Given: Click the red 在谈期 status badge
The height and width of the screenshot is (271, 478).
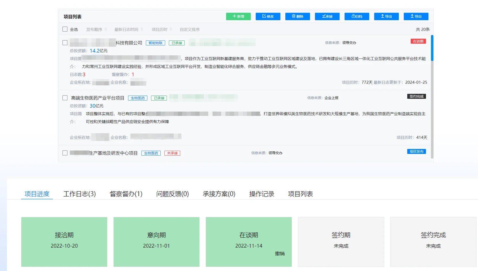Looking at the screenshot, I should click(418, 41).
